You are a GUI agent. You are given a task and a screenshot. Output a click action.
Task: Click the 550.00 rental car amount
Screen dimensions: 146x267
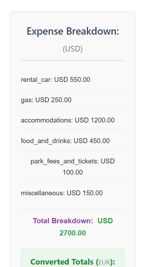pyautogui.click(x=80, y=80)
